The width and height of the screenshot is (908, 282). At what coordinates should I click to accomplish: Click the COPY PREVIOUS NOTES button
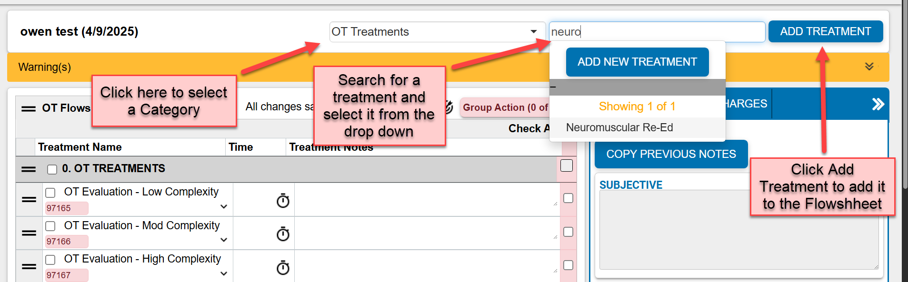click(670, 154)
